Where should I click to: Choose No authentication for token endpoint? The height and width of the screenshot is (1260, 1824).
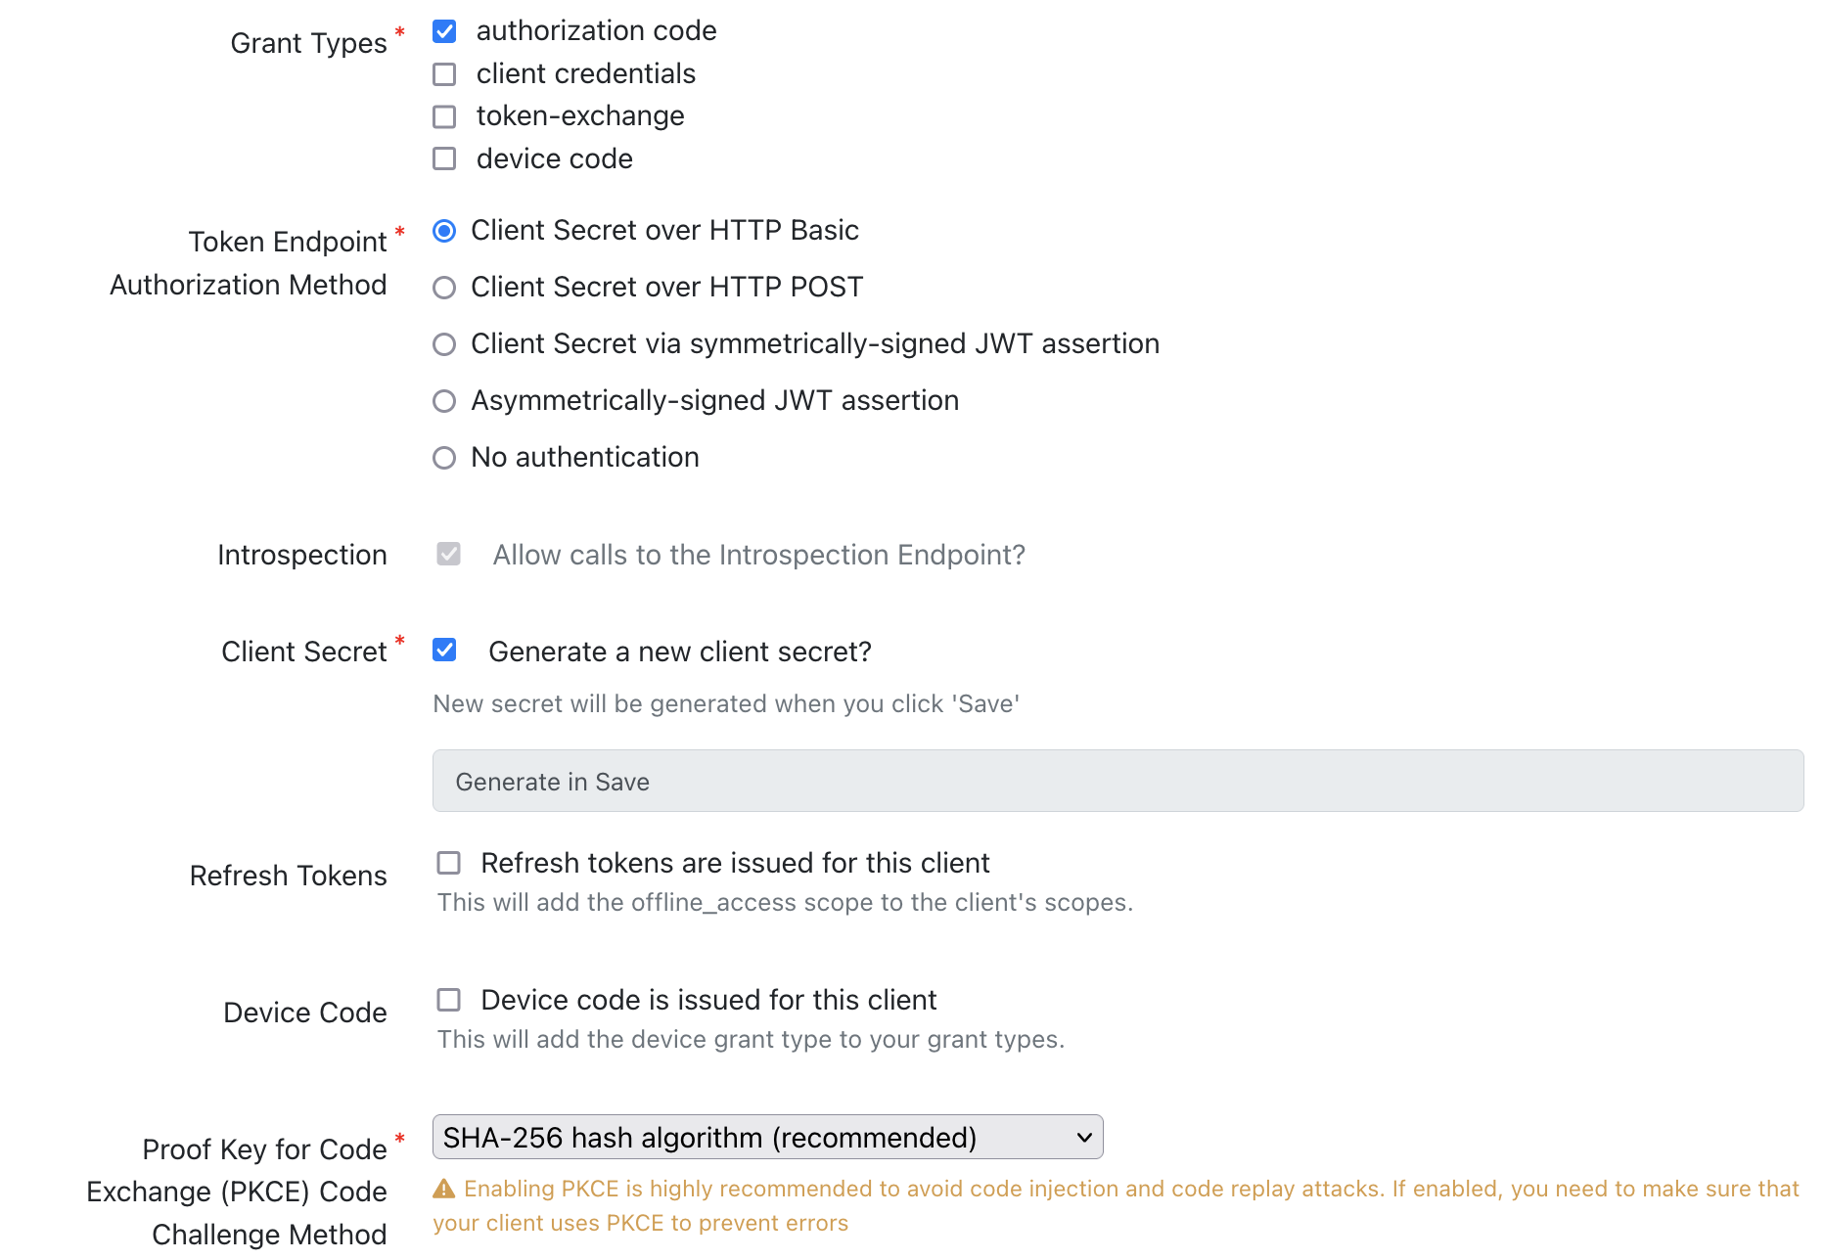[444, 457]
